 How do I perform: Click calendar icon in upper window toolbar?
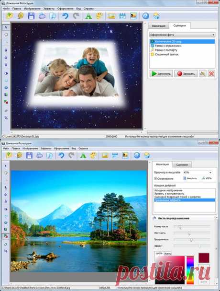(122, 16)
